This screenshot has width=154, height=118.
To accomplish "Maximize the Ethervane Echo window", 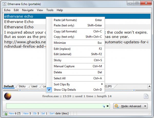I will click(x=137, y=3).
